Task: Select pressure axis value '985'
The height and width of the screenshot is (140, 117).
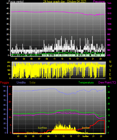Action: pos(109,45)
